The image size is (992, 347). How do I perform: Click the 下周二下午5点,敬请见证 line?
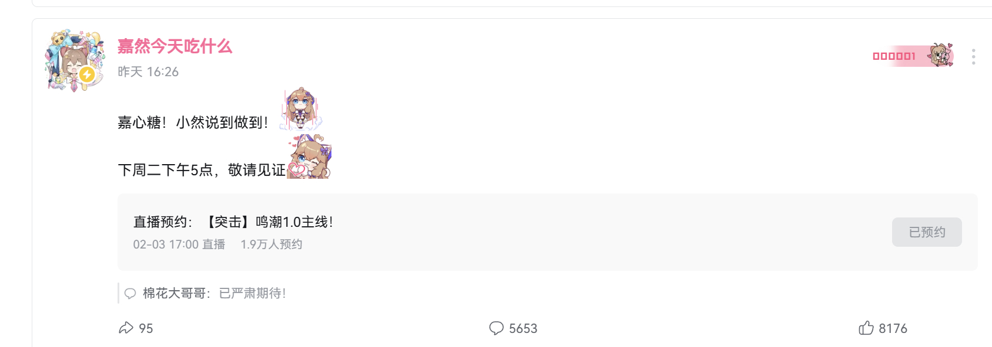201,170
